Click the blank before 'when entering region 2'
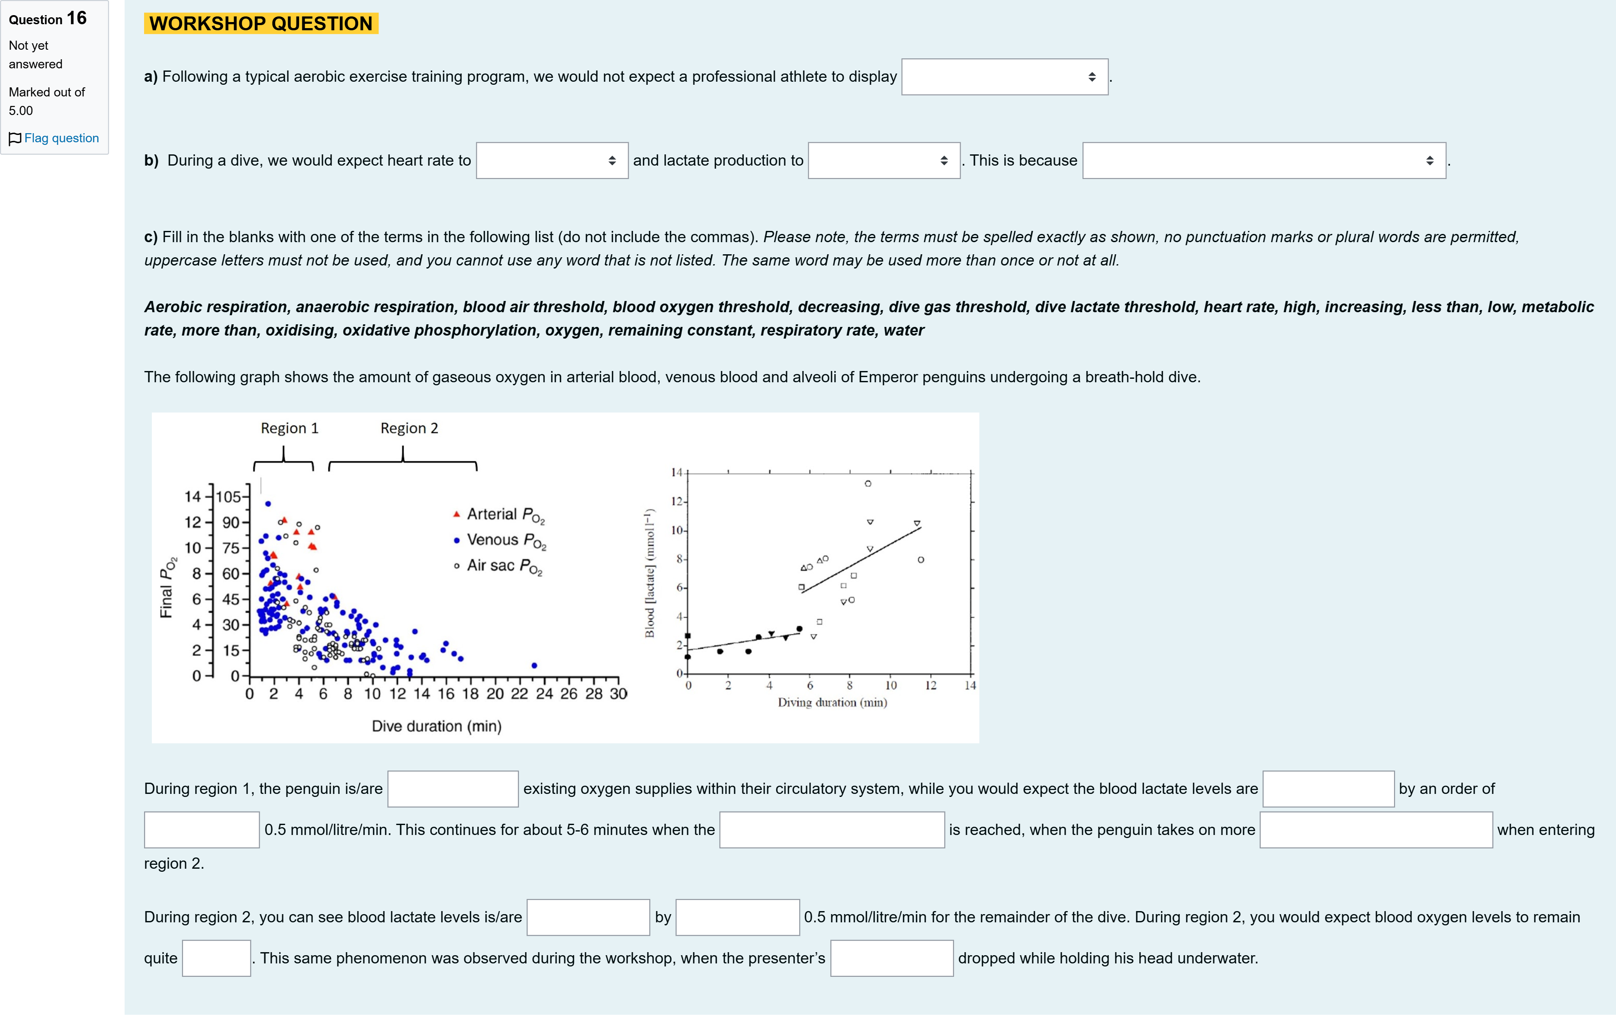The width and height of the screenshot is (1616, 1030). 1376,830
